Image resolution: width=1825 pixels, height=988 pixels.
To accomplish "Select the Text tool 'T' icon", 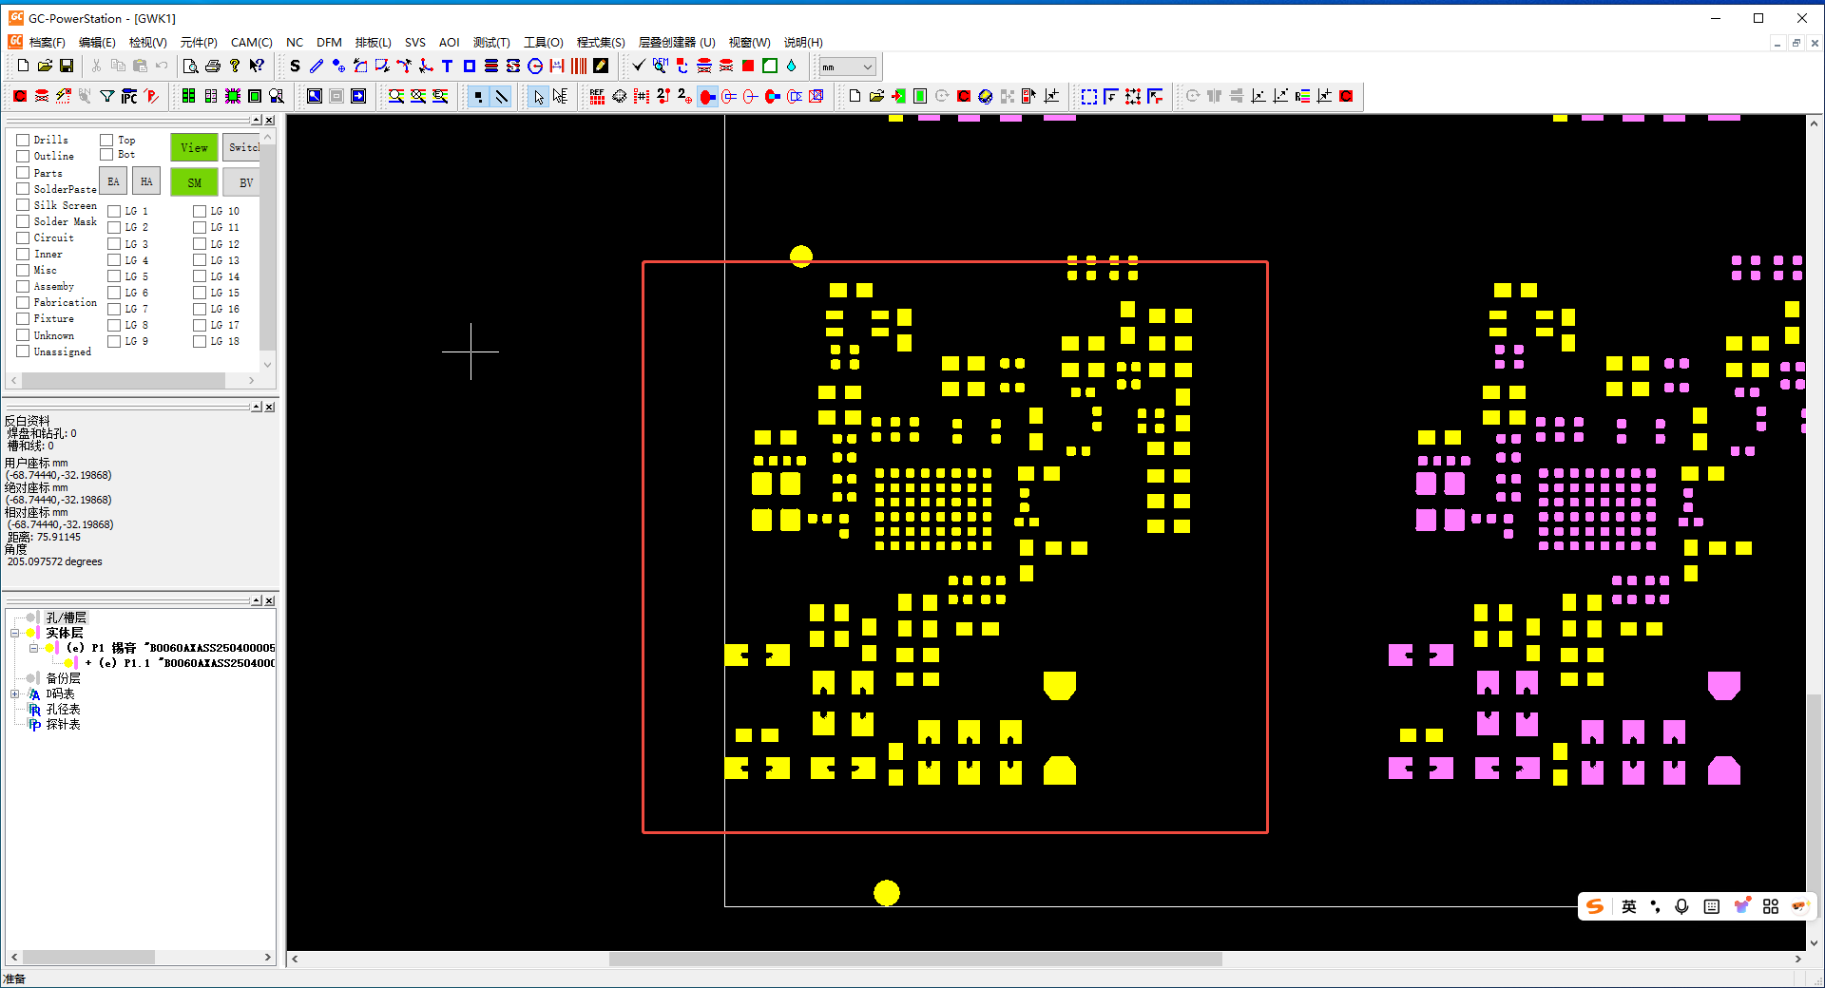I will tap(447, 66).
